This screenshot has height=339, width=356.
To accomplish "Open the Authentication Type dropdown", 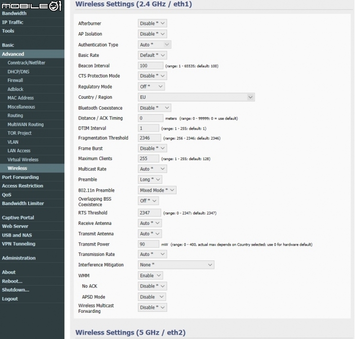I will pyautogui.click(x=154, y=44).
